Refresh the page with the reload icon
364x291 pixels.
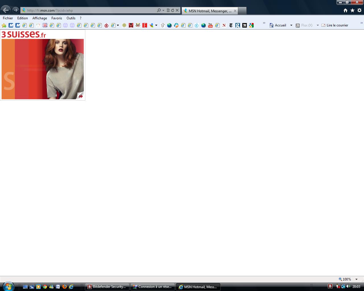coord(172,10)
